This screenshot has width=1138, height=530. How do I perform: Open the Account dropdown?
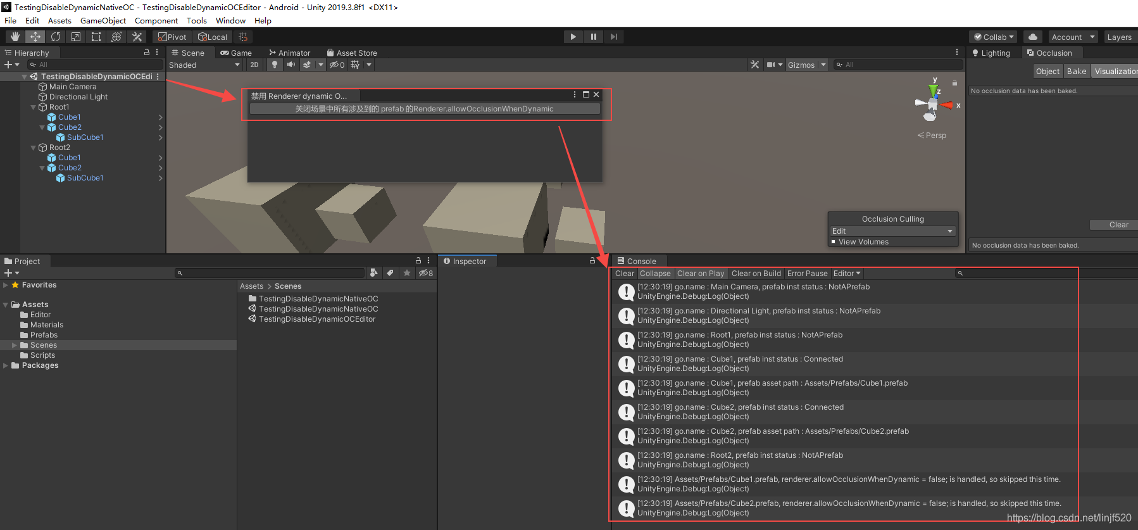pos(1073,37)
